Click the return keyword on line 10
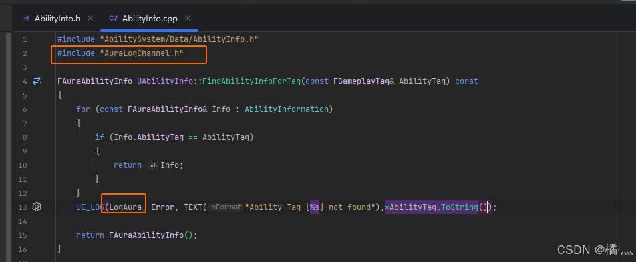This screenshot has width=636, height=262. [x=128, y=165]
